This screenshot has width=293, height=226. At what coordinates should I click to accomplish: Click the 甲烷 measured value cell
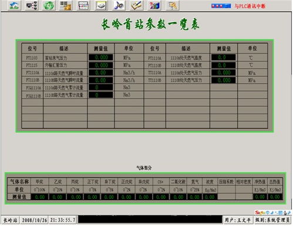coord(40,197)
